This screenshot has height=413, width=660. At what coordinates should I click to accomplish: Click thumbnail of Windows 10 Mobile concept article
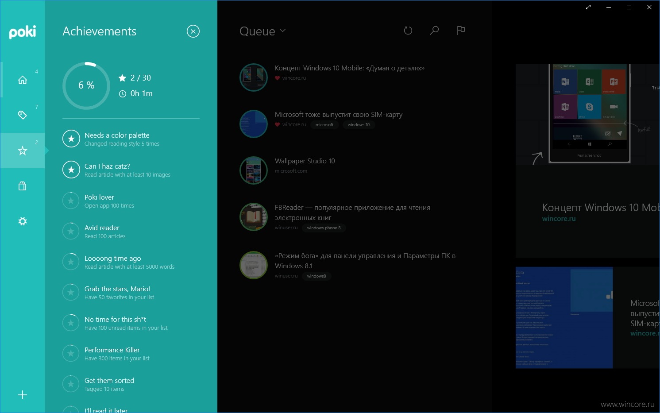[254, 77]
